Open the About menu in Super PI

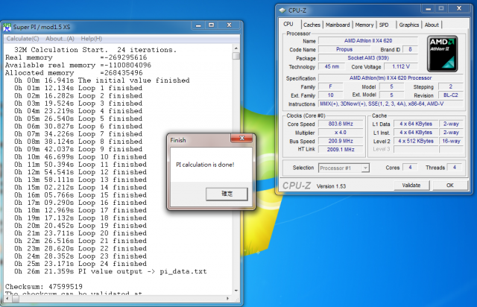tap(60, 39)
